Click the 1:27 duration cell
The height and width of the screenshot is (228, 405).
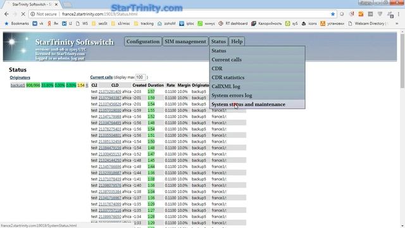pyautogui.click(x=151, y=210)
